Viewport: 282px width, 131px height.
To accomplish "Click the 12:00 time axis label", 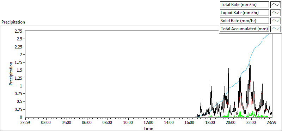I will click(x=148, y=123).
